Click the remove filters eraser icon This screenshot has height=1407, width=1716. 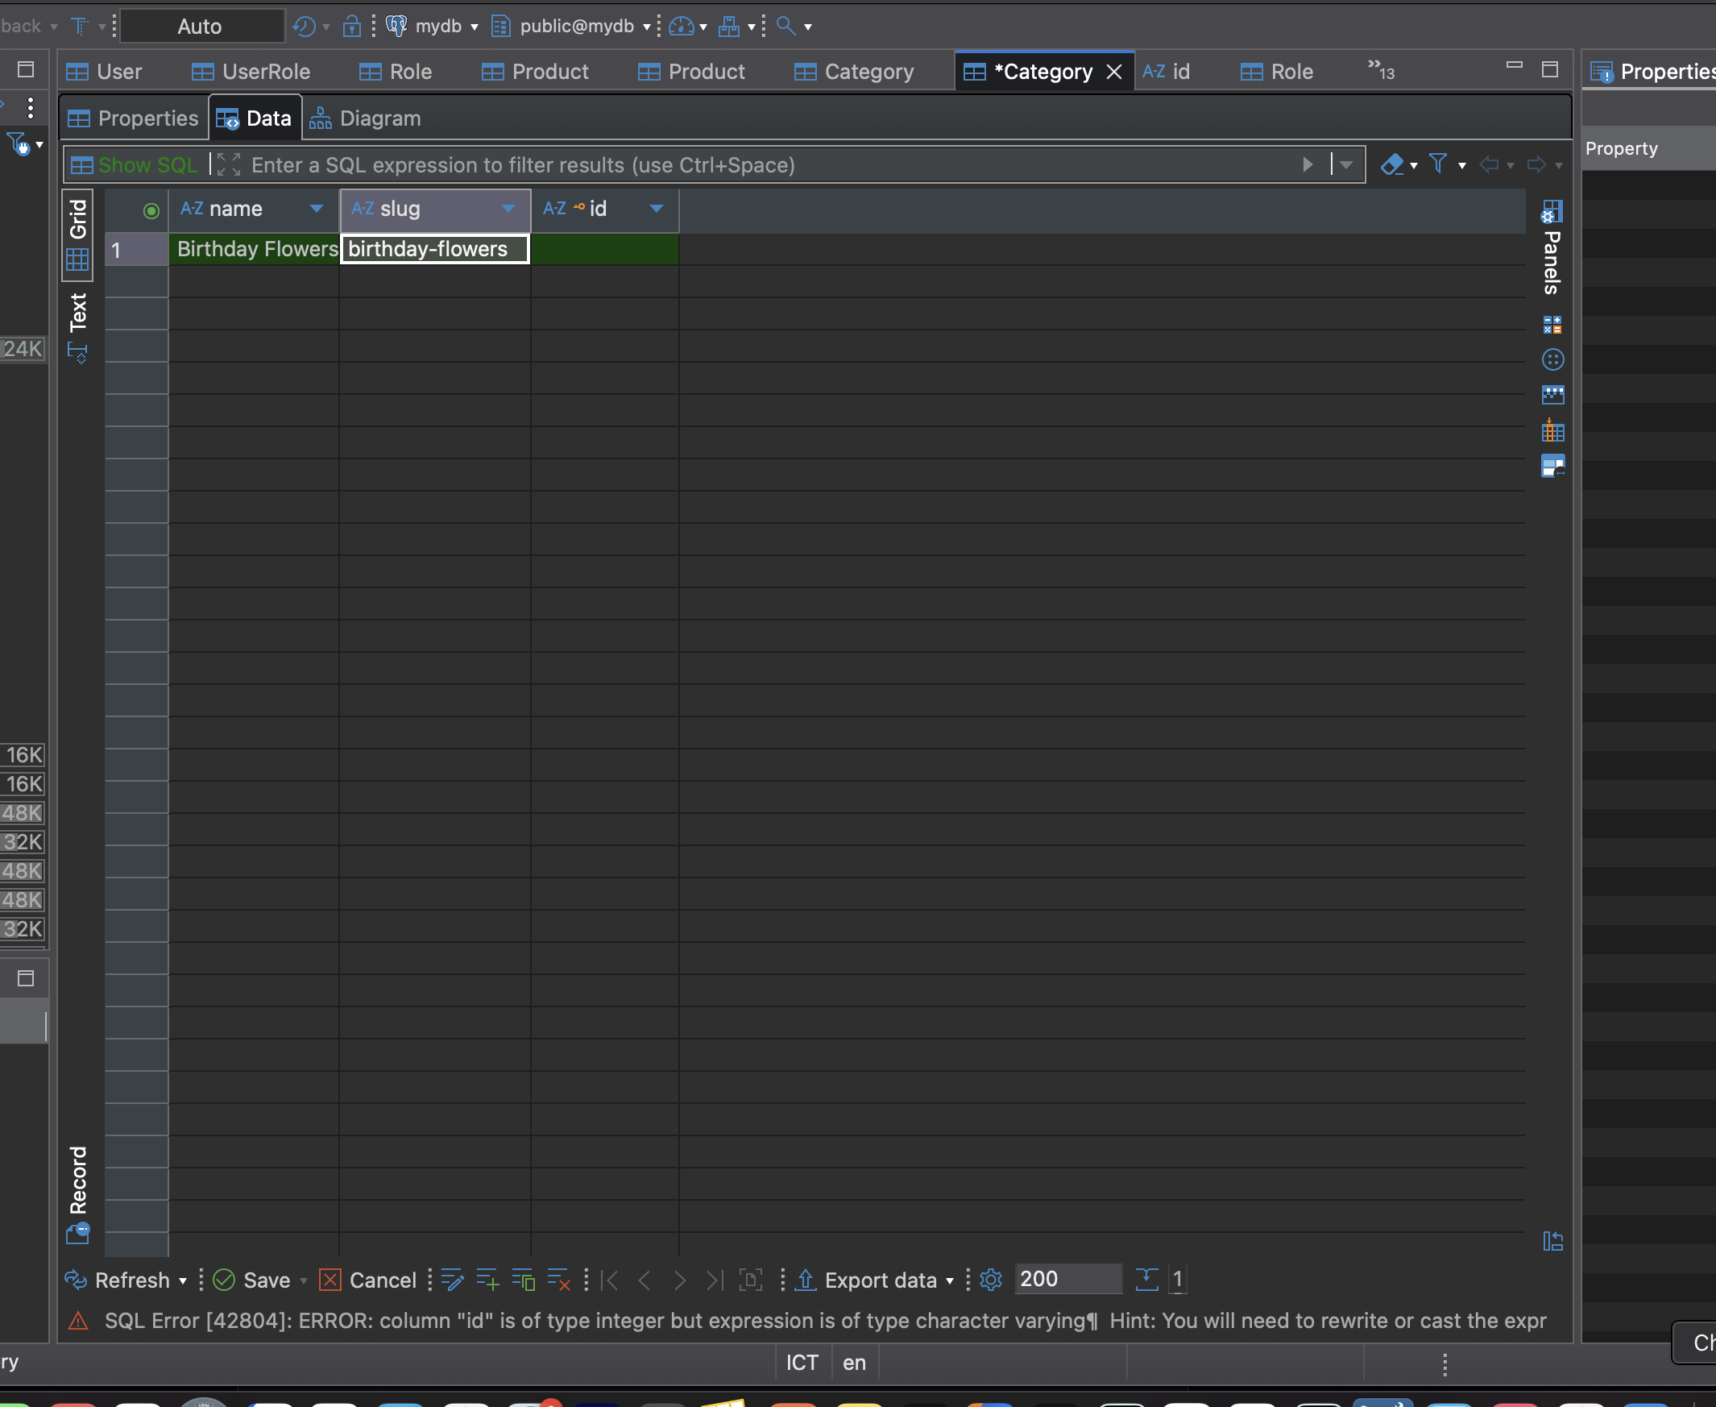click(x=1392, y=164)
